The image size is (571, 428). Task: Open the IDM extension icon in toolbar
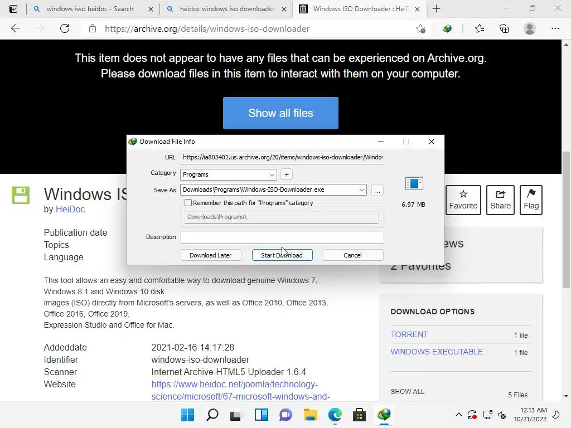447,28
